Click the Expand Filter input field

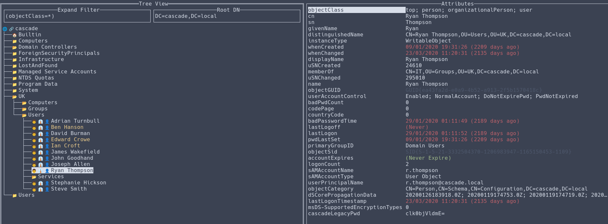(x=77, y=16)
